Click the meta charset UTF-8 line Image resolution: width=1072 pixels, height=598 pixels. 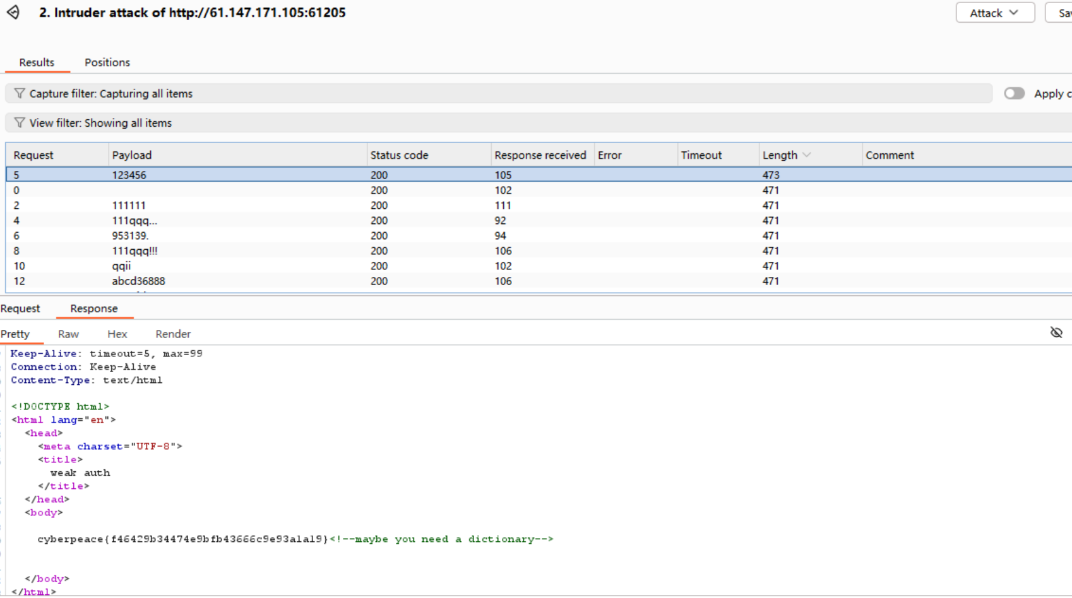(x=110, y=446)
